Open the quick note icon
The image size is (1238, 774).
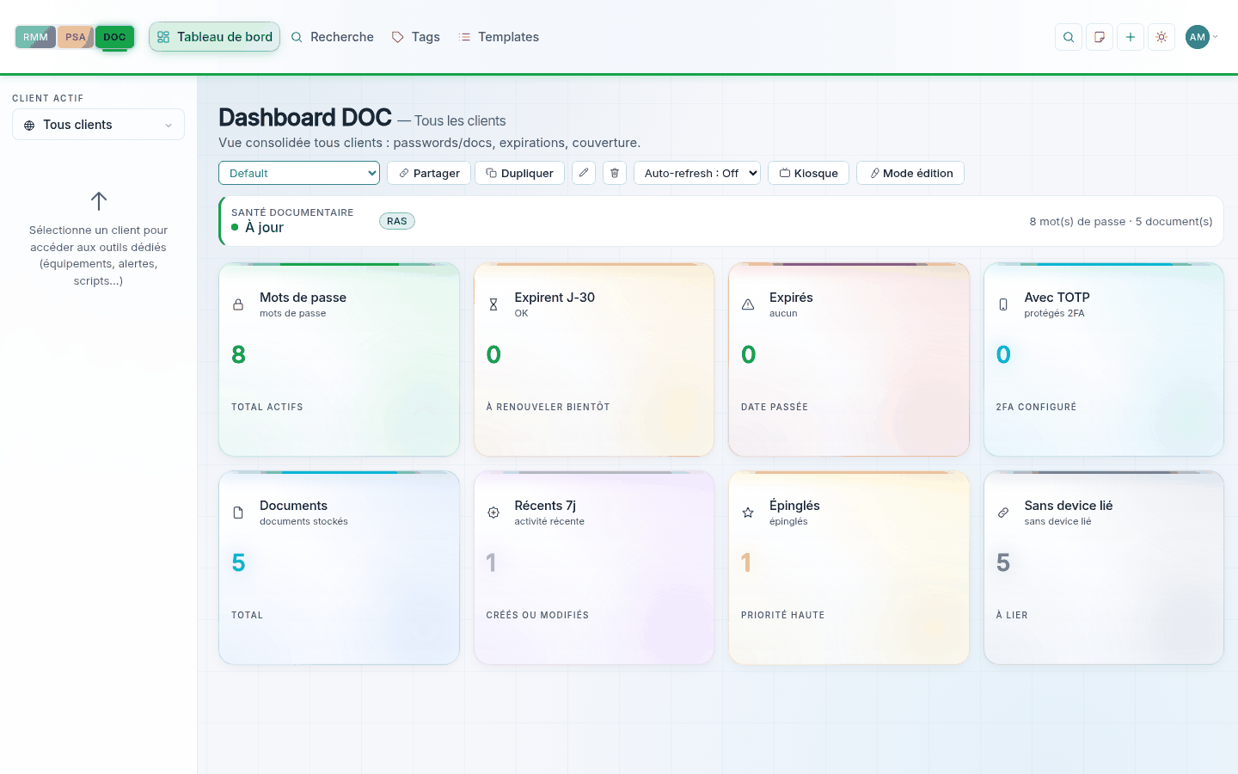pos(1100,37)
